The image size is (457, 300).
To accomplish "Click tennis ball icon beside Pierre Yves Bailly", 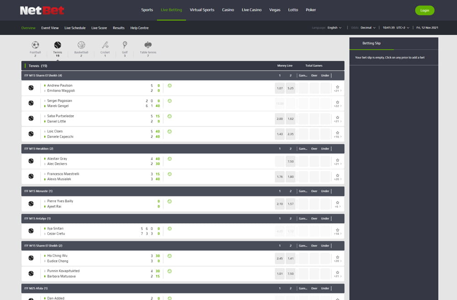I will [31, 204].
